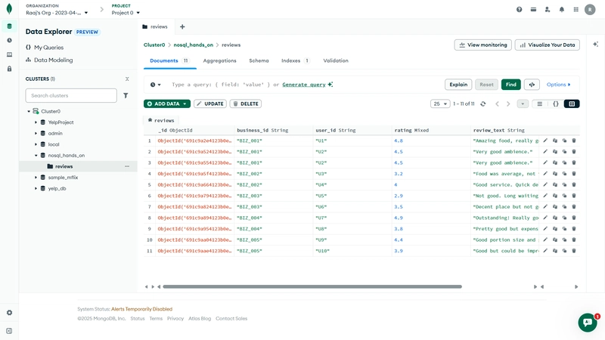
Task: Click Cluster0 breadcrumb link
Action: click(154, 45)
